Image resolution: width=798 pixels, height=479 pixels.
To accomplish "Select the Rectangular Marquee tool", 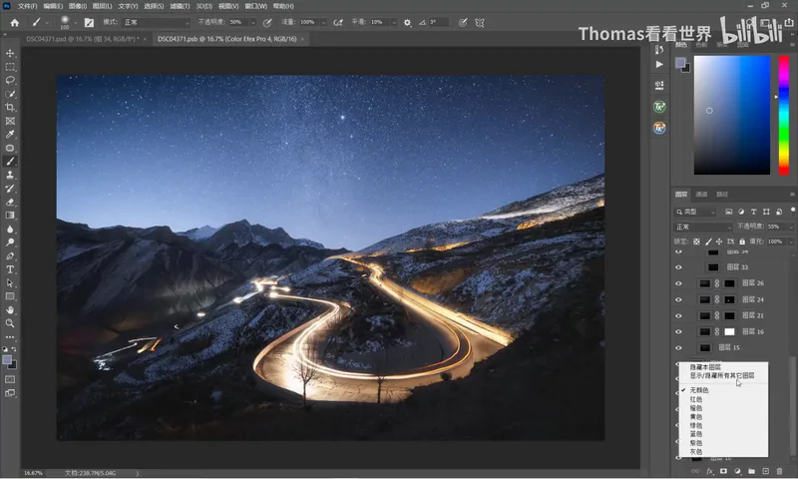I will [10, 67].
